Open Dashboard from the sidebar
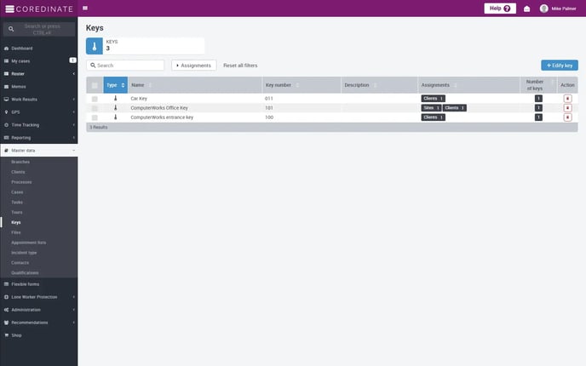Image resolution: width=586 pixels, height=366 pixels. (21, 49)
